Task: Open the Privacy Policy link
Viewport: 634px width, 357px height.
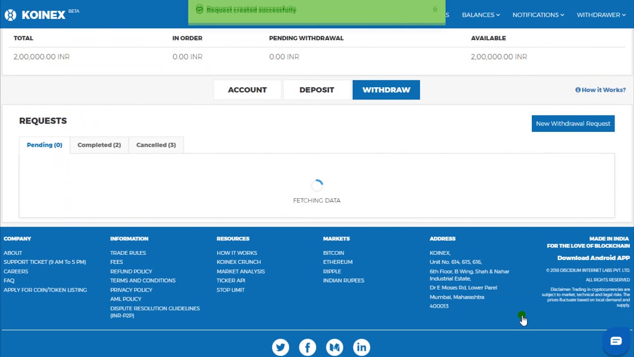Action: tap(131, 290)
